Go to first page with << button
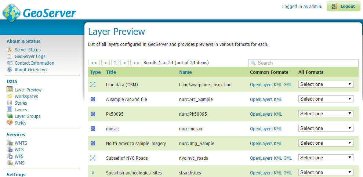Image resolution: width=363 pixels, height=177 pixels. pos(94,62)
